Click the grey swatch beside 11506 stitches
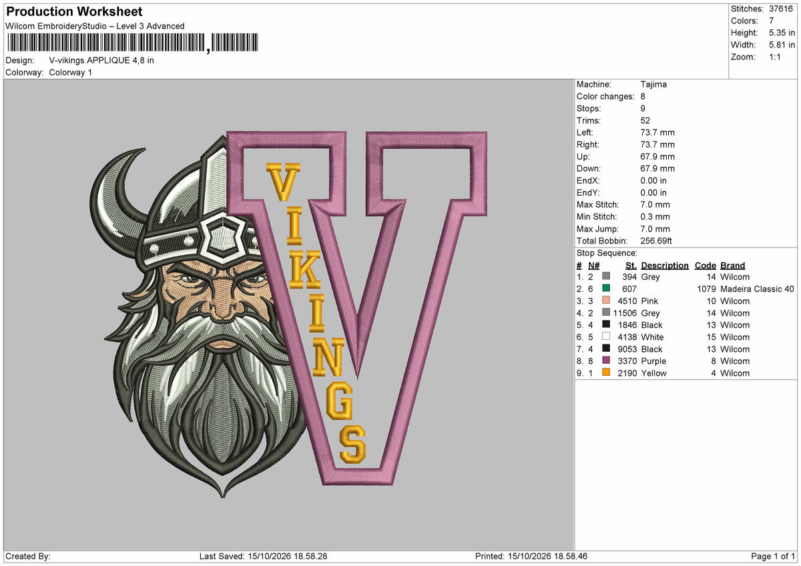801x566 pixels. [606, 312]
